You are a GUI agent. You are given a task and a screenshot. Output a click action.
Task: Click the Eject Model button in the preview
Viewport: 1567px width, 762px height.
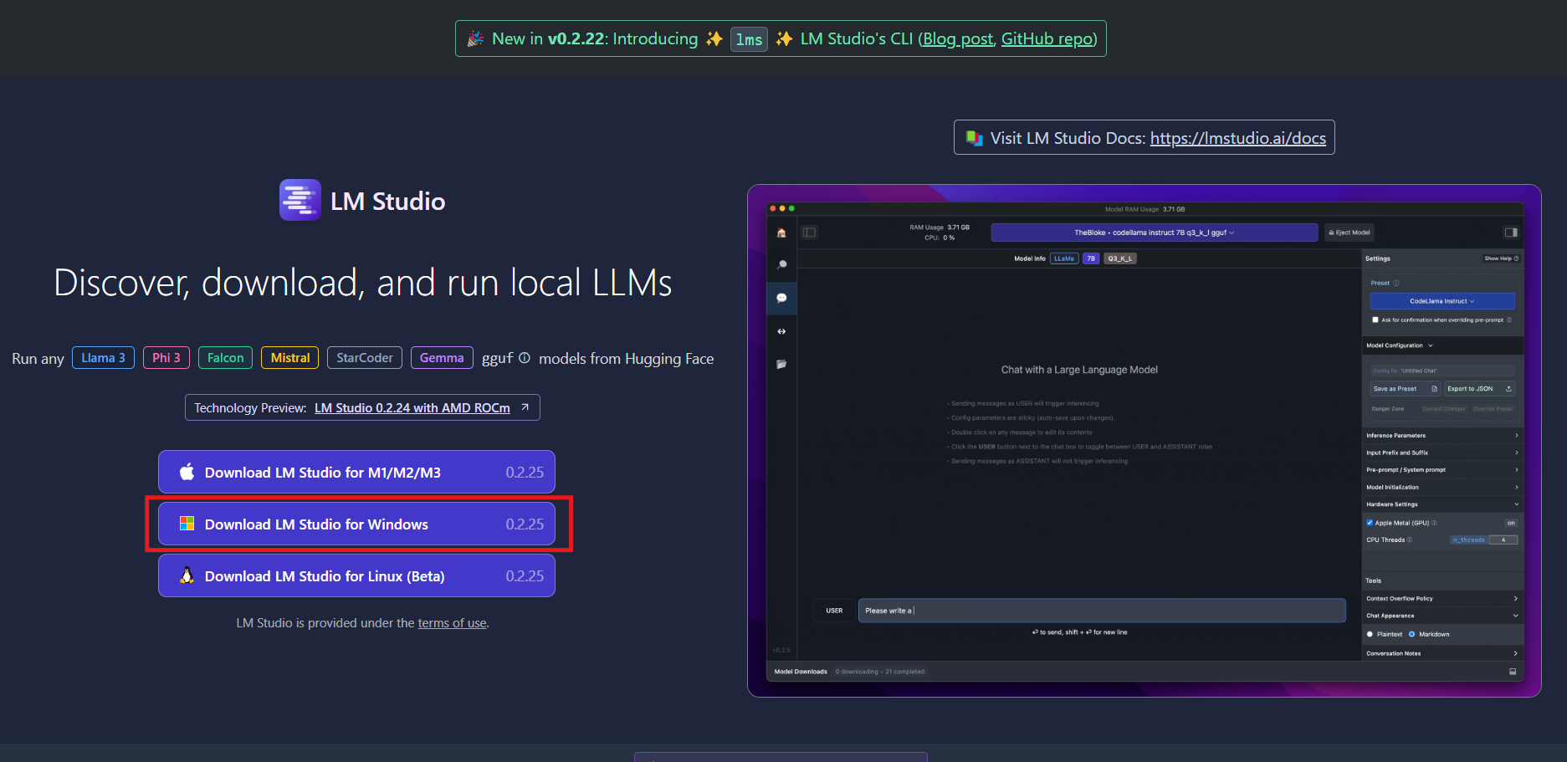click(1349, 233)
